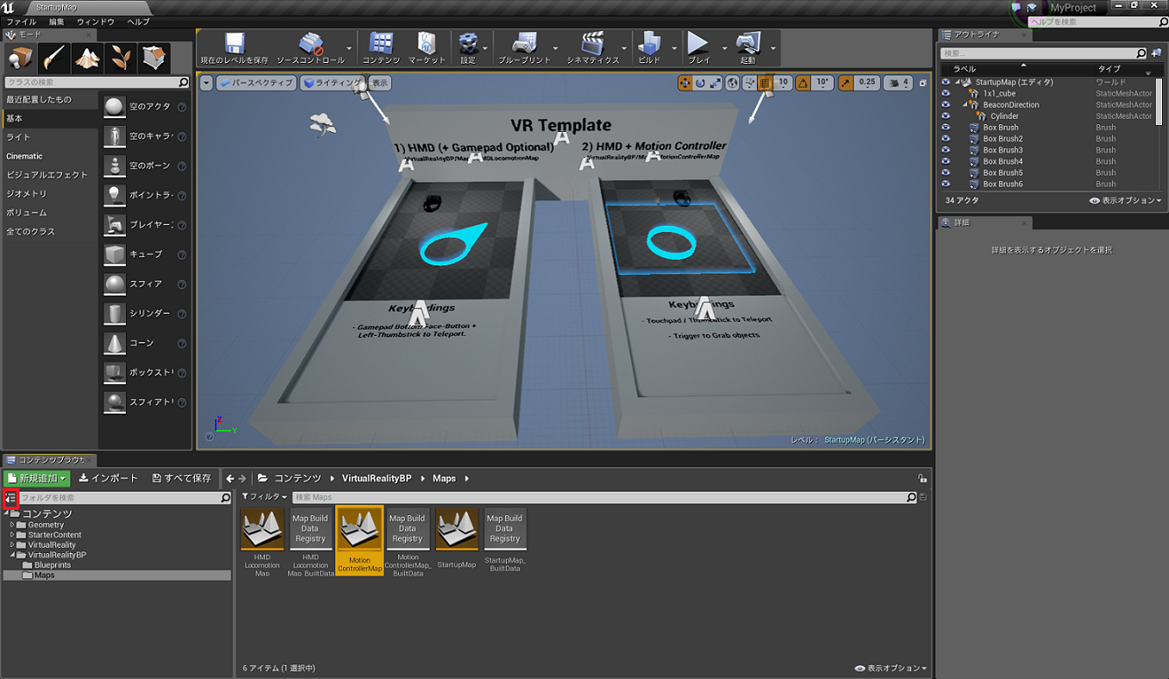Viewport: 1169px width, 679px height.
Task: Click the Launch (起動) toolbar icon
Action: click(x=747, y=49)
